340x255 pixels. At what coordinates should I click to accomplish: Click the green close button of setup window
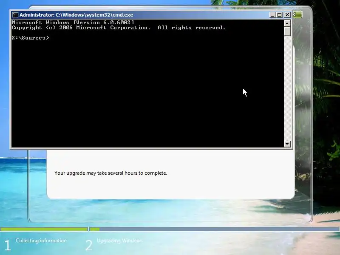click(297, 14)
